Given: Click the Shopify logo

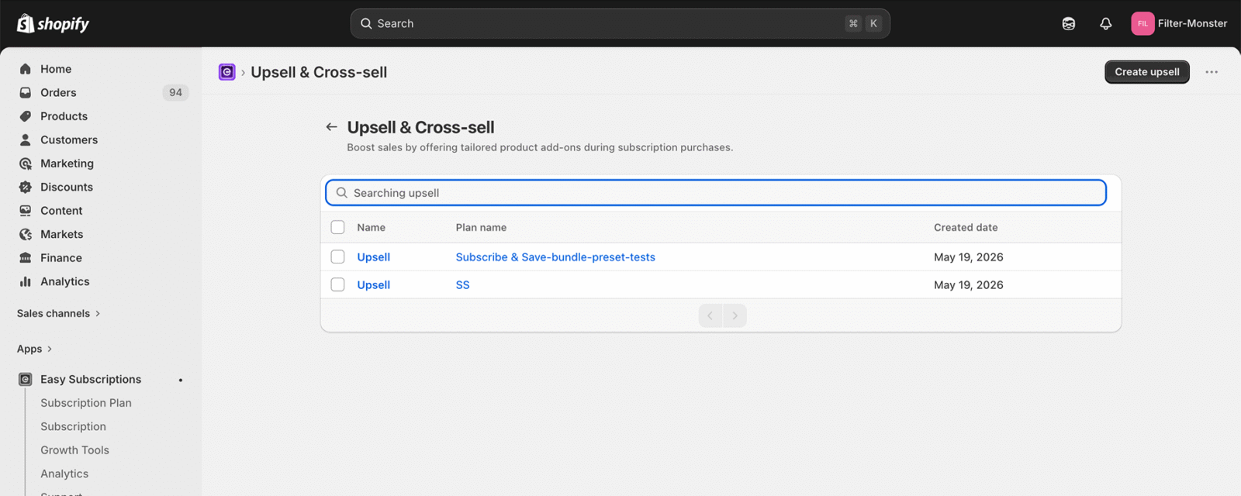Looking at the screenshot, I should point(53,23).
